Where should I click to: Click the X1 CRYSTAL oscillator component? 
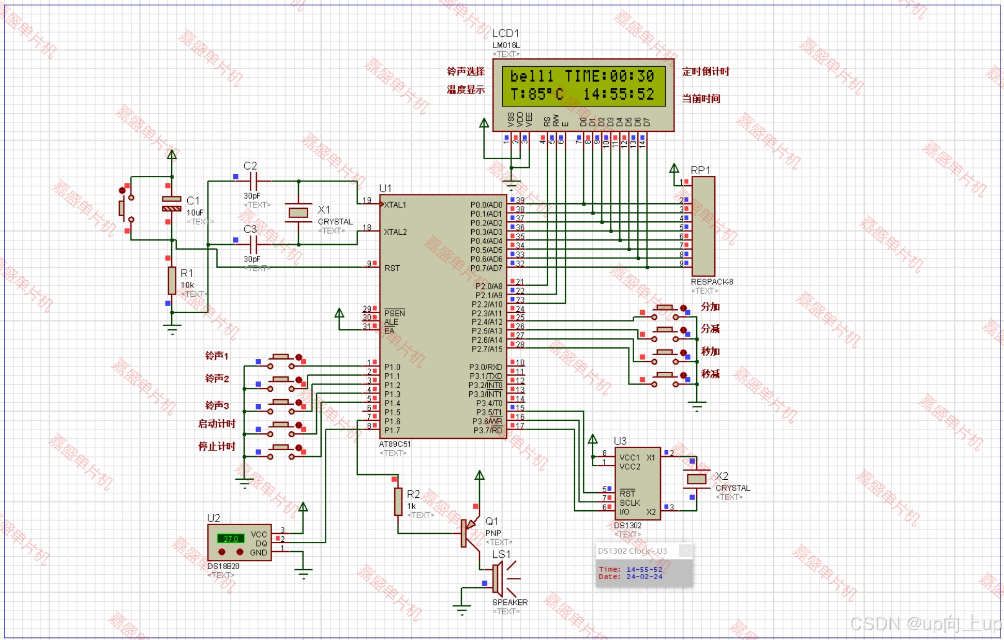(x=298, y=212)
